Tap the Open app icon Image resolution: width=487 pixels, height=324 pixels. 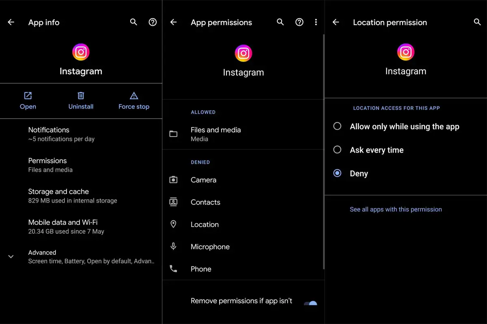pyautogui.click(x=28, y=96)
